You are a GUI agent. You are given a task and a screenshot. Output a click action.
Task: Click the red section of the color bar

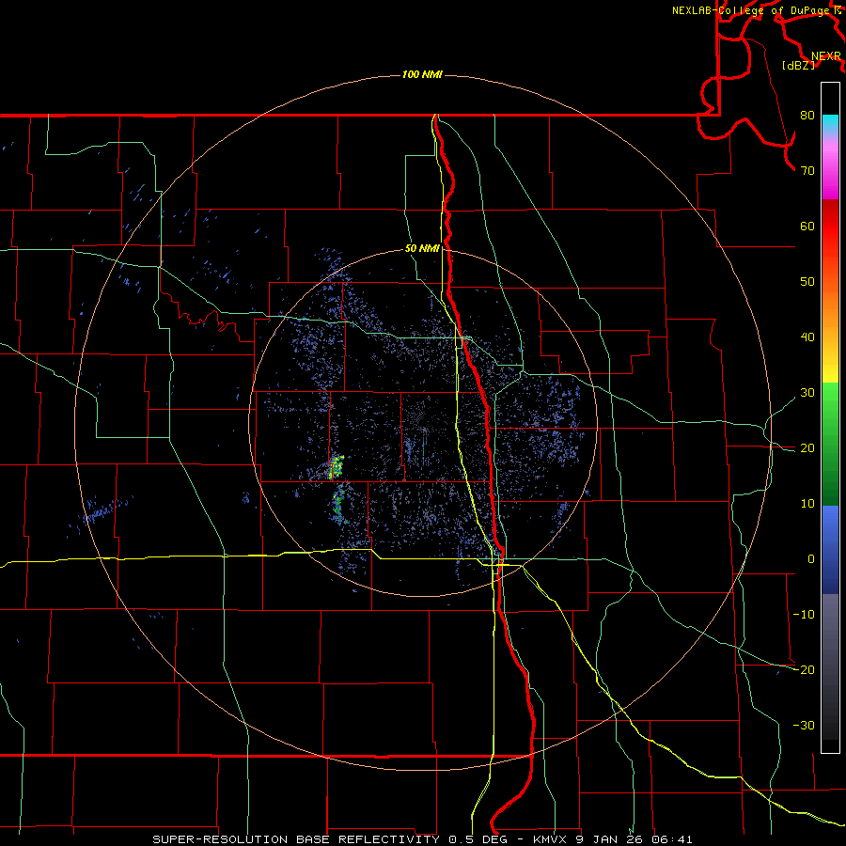(830, 227)
